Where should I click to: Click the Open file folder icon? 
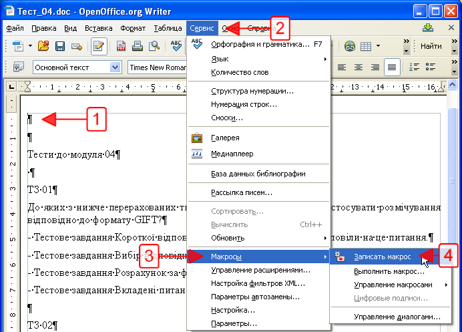[x=43, y=46]
